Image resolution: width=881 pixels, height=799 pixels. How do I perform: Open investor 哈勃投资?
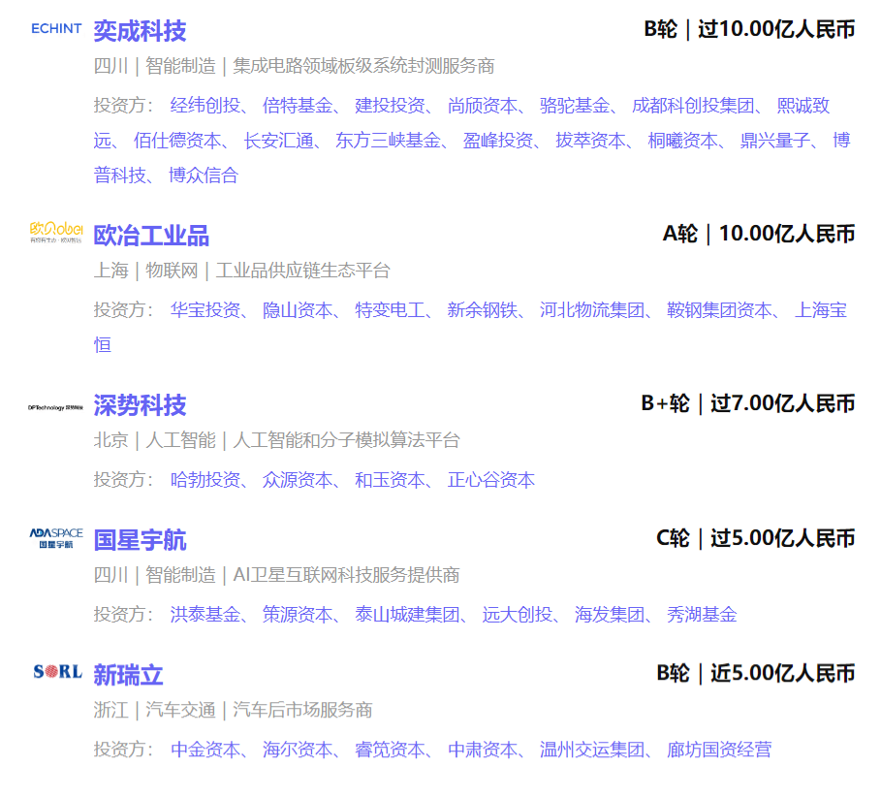coord(205,480)
